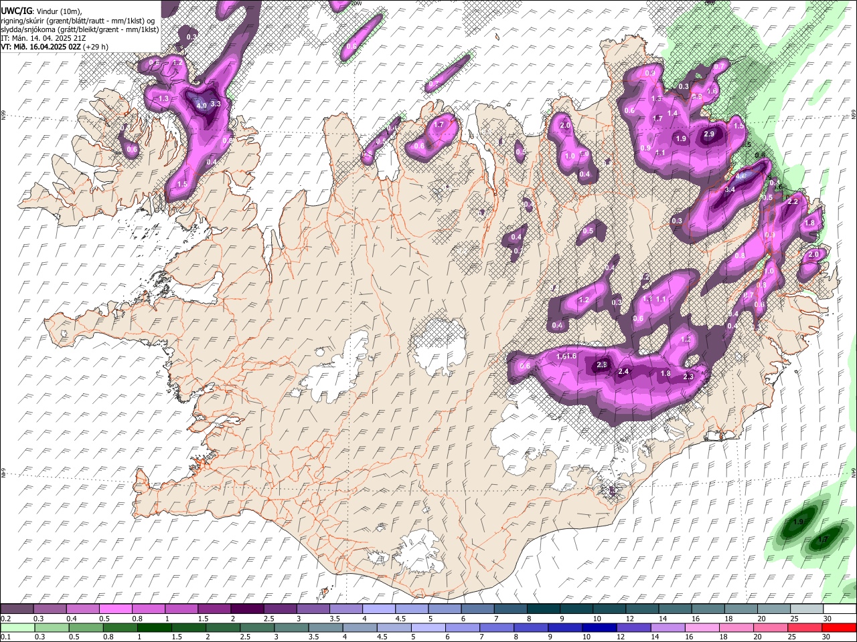Select top-row dark teal swatch between 8 and 9
The height and width of the screenshot is (642, 857).
[x=542, y=609]
